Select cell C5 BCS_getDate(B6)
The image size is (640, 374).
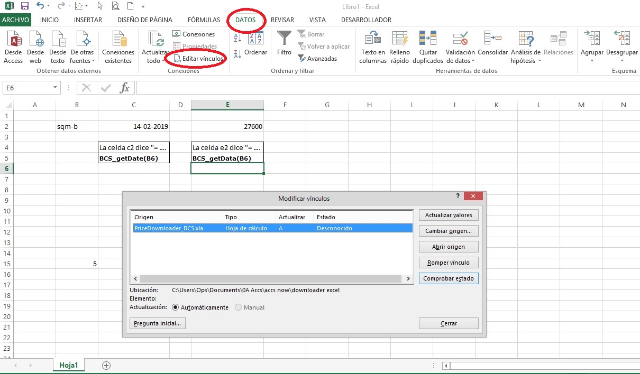[134, 158]
